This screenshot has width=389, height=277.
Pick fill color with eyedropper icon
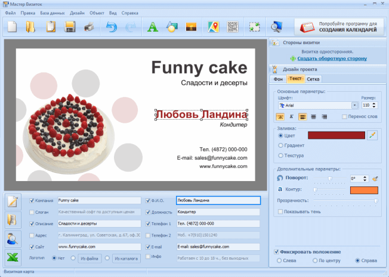372,135
